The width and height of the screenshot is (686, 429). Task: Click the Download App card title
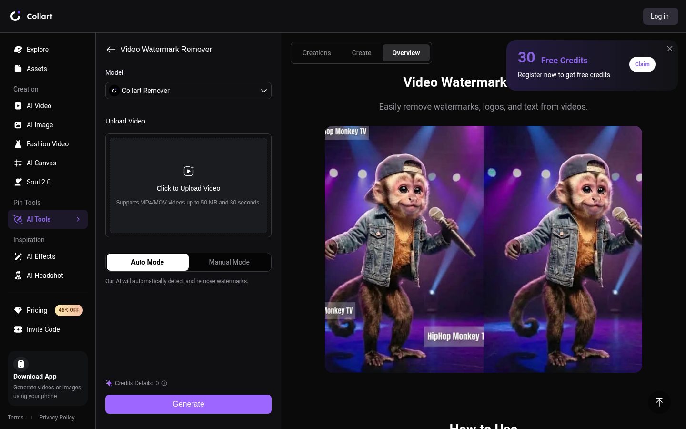(x=35, y=377)
